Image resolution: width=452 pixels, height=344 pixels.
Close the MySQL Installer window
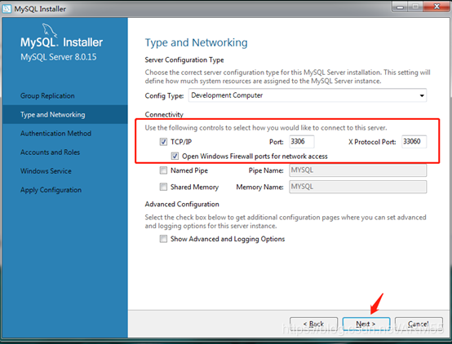pos(436,7)
